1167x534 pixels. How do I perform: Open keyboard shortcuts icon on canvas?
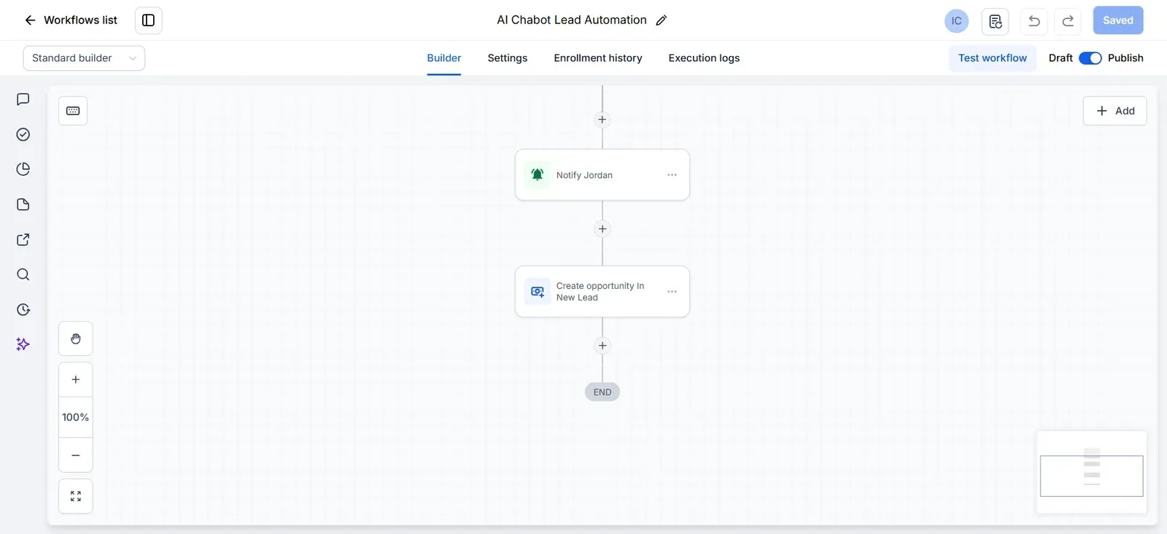click(x=73, y=111)
